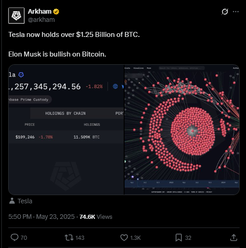Click the Coinbase Prime Custody tag
This screenshot has height=248, width=246.
click(x=30, y=99)
